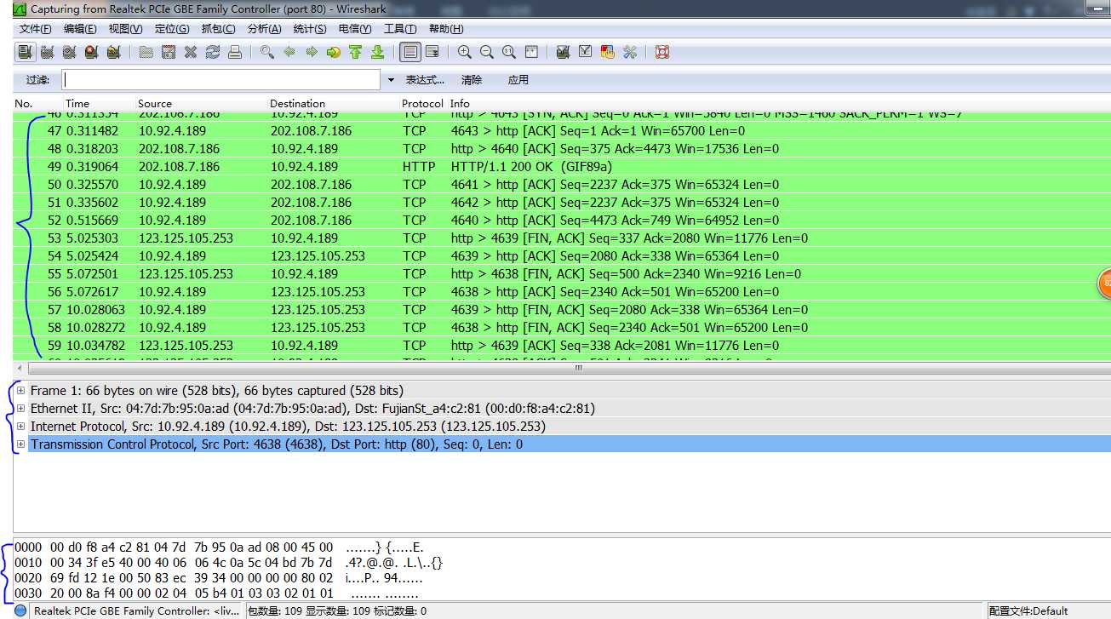Select packet 59 at time 10.034782
1111x619 pixels.
562,346
